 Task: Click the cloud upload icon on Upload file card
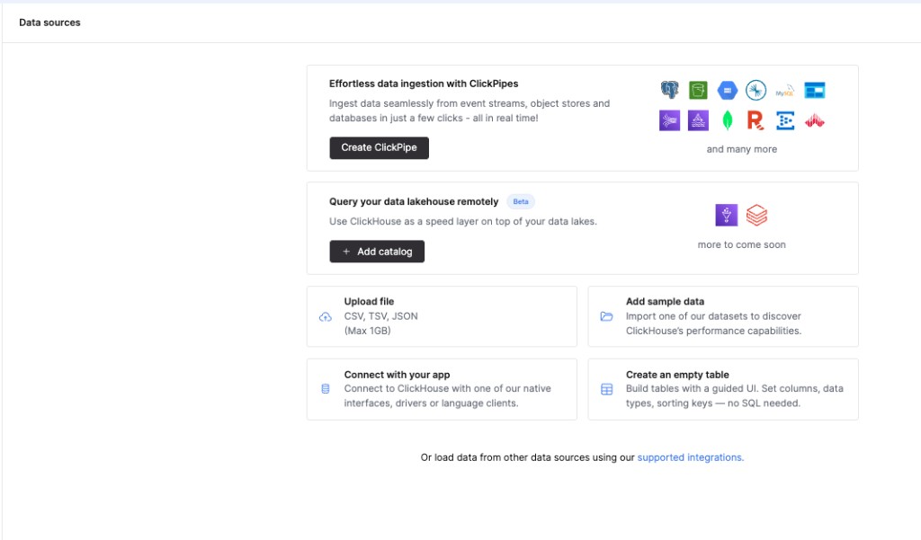[x=325, y=316]
